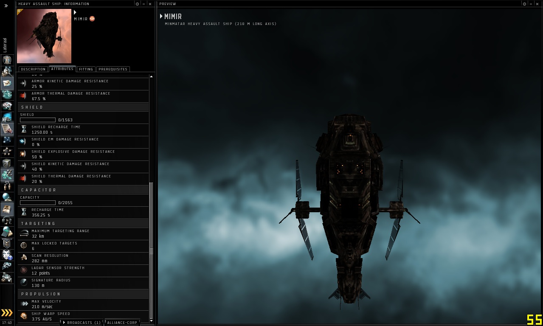Click triangle beside MIMIR in Preview title
The image size is (543, 326).
coord(161,16)
